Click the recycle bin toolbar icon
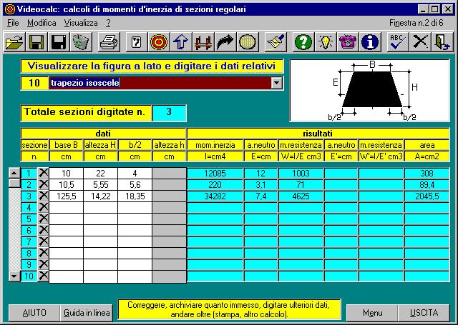 tap(81, 42)
